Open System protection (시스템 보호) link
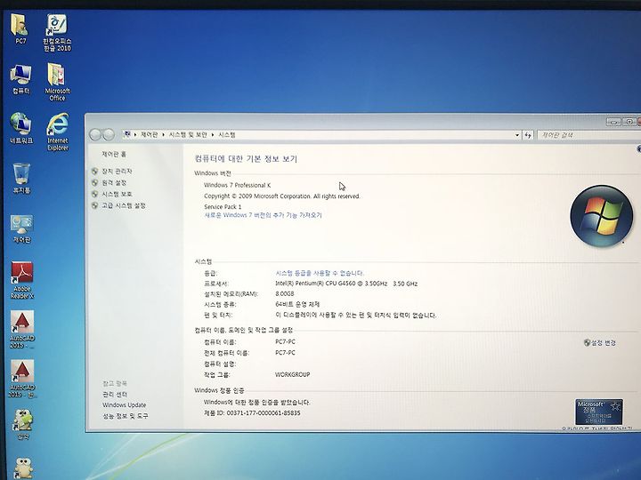Image resolution: width=641 pixels, height=480 pixels. click(x=117, y=195)
